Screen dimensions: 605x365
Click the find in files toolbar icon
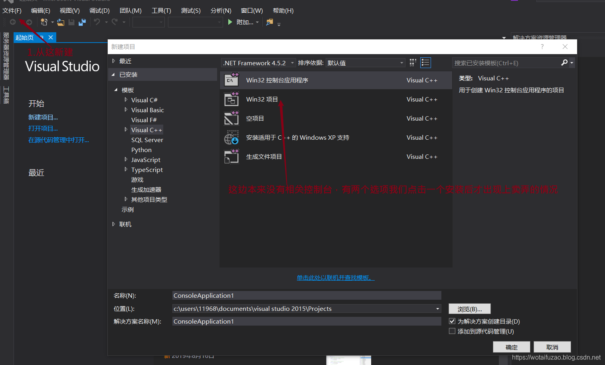[270, 22]
